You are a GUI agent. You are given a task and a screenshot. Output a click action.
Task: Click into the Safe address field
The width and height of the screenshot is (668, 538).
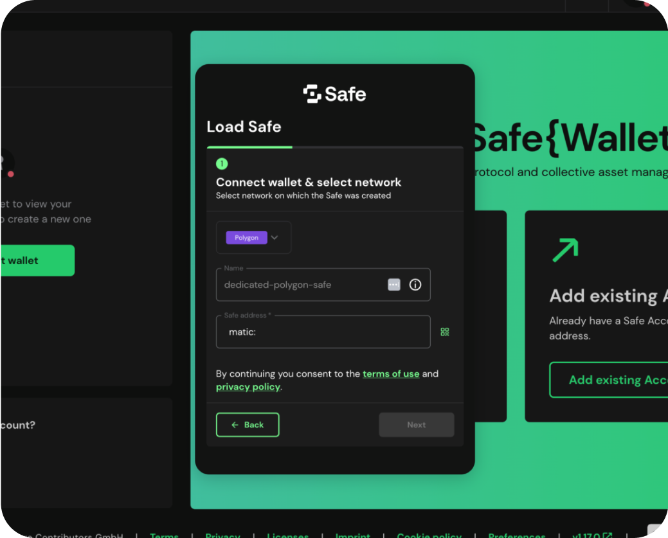point(323,332)
